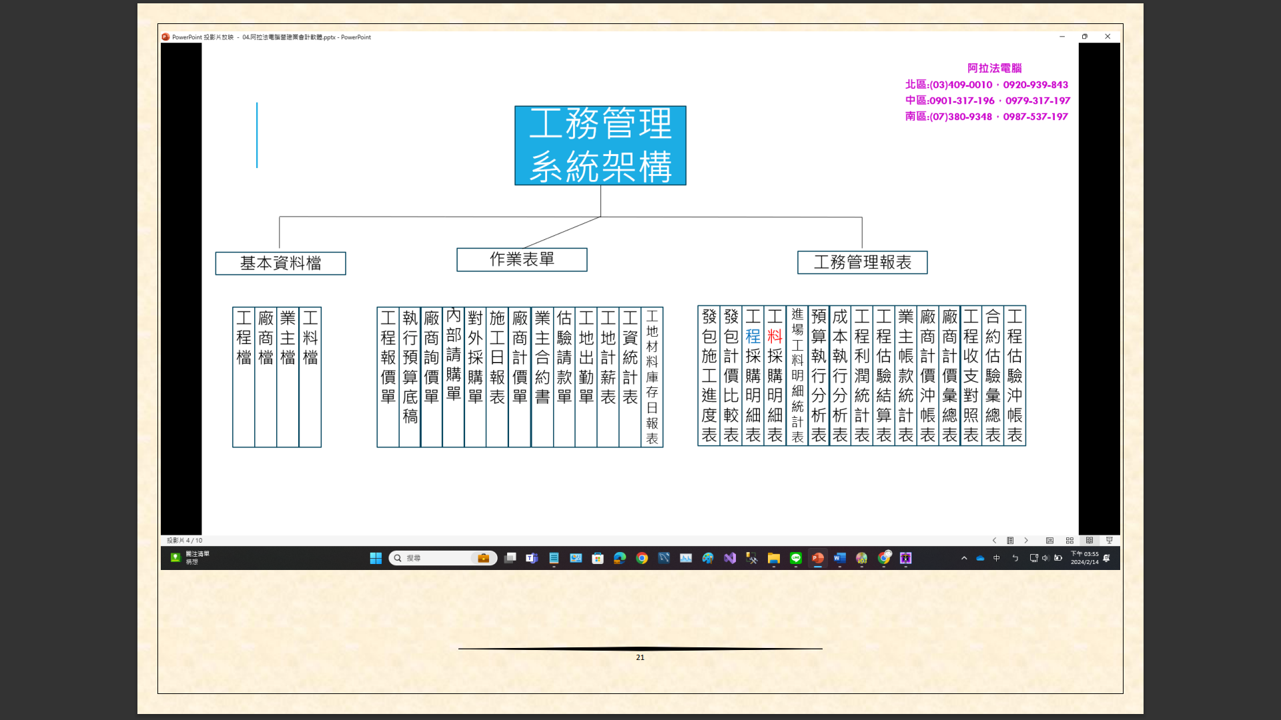Image resolution: width=1281 pixels, height=720 pixels.
Task: Click the 工地材料庫存日報表 column
Action: (x=652, y=377)
